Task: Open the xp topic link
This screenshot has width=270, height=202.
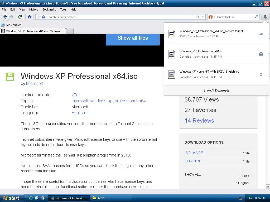Action: (110, 101)
